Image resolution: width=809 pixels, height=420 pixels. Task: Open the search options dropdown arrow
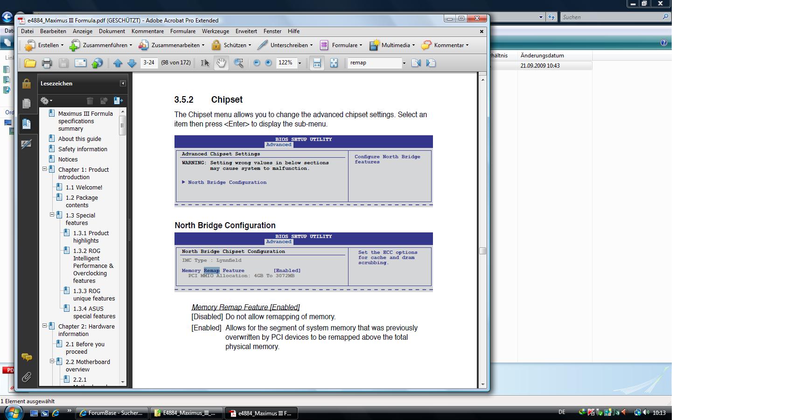coord(404,63)
